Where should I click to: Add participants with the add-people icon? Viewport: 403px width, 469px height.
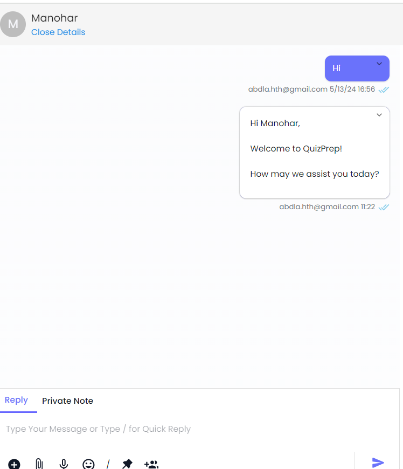click(x=151, y=464)
